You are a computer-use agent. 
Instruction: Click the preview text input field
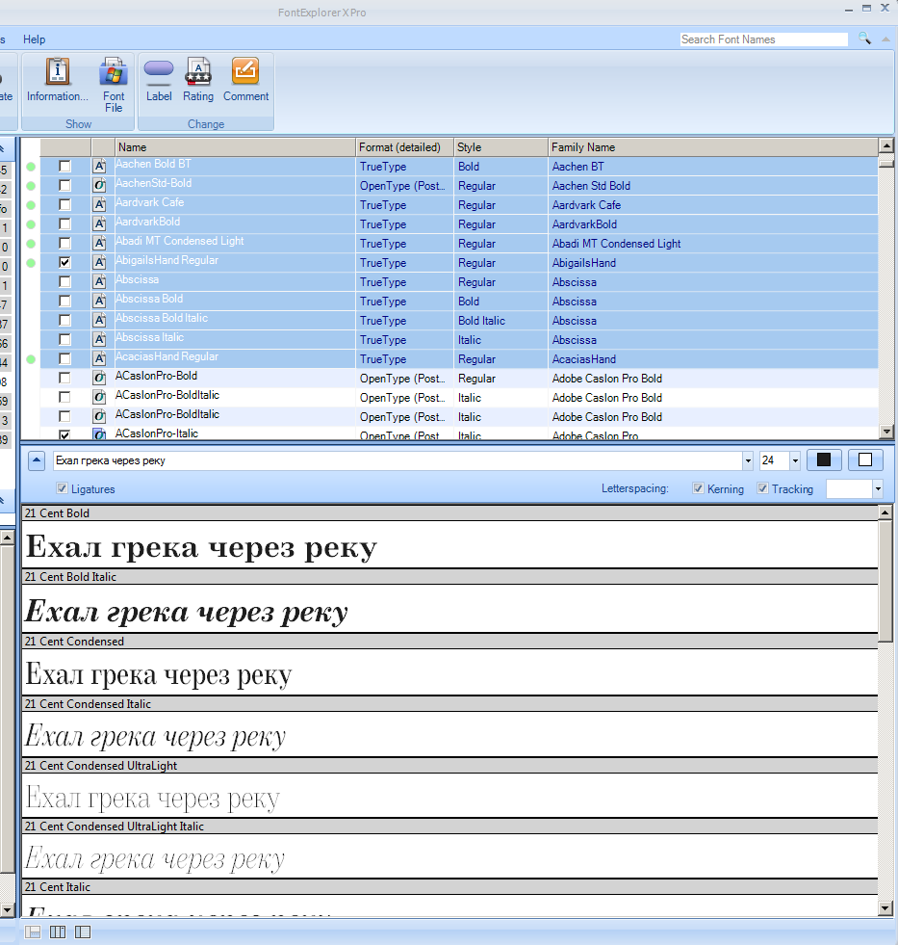[398, 461]
